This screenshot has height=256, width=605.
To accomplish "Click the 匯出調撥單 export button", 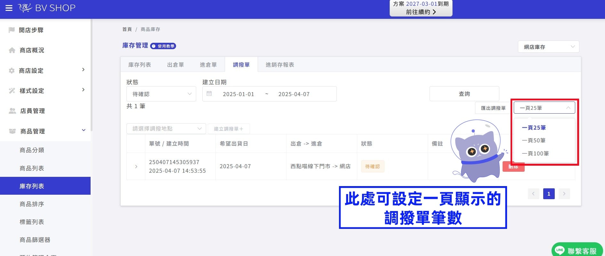I will point(493,108).
